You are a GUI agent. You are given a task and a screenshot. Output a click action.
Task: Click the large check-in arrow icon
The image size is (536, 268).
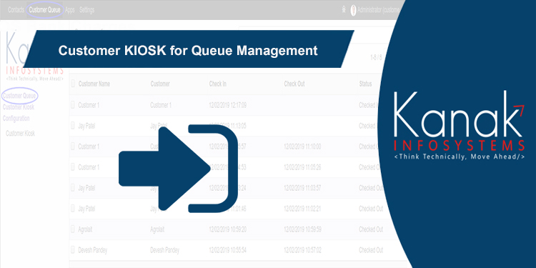click(178, 169)
